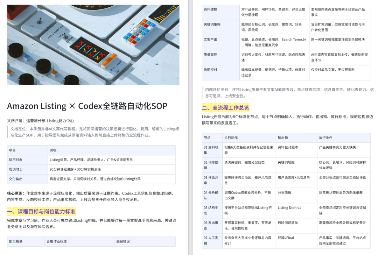378x255 pixels.
Task: Click the quote block starting '文档定位：本手册并非AI文案代写教程'
Action: (x=93, y=132)
